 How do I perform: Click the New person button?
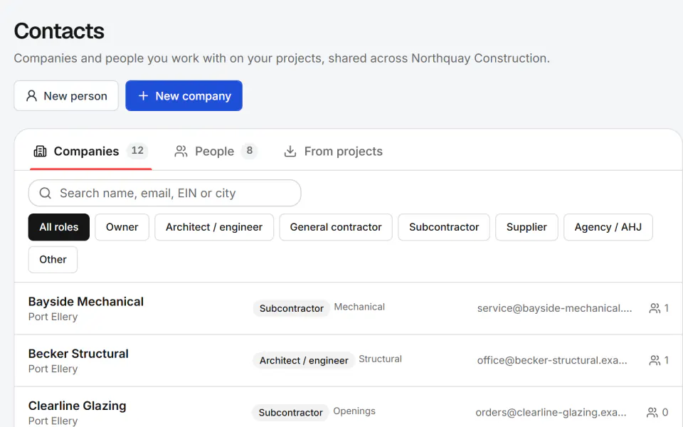[x=66, y=96]
